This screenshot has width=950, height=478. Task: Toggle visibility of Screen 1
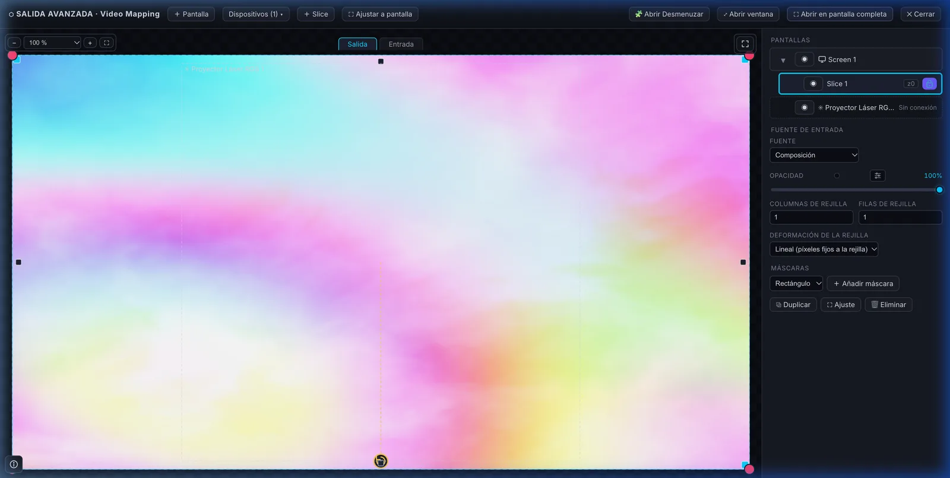coord(805,59)
